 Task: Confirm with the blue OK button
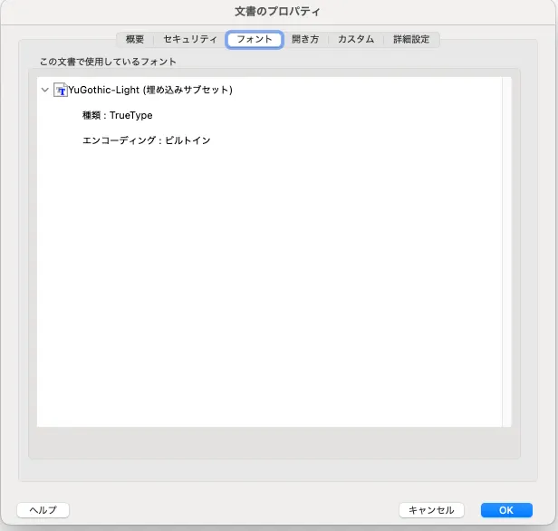pyautogui.click(x=506, y=510)
